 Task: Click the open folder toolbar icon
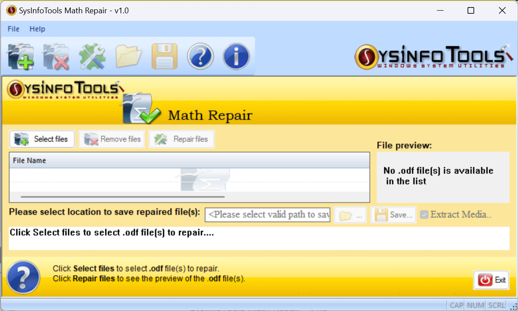click(128, 57)
